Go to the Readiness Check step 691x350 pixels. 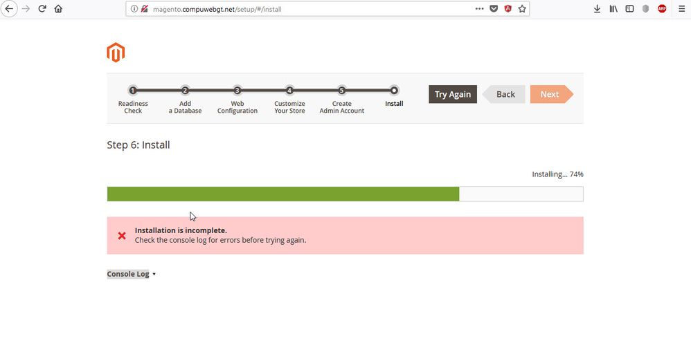coord(133,91)
